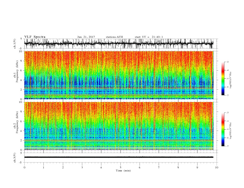
Task: Click the ch.1 spectrogram panel
Action: point(119,75)
